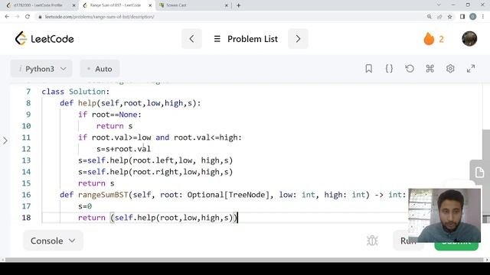The height and width of the screenshot is (275, 490).
Task: Click the address bar URL
Action: (100, 17)
